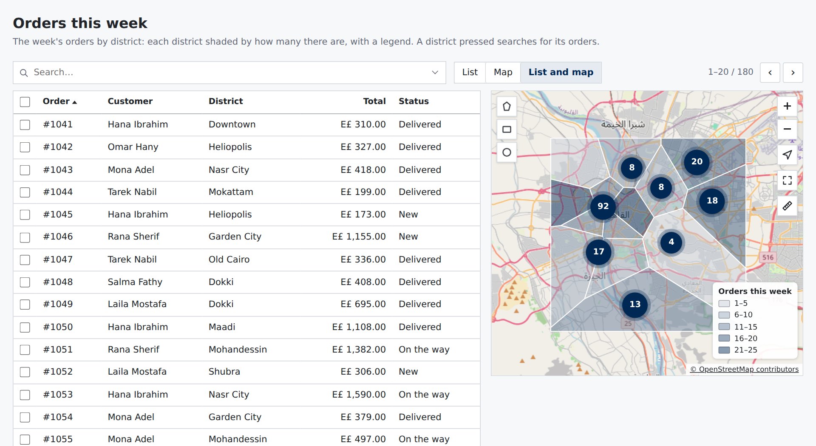Tick the checkbox for order #1041
Screen dimensions: 816x446
point(25,124)
